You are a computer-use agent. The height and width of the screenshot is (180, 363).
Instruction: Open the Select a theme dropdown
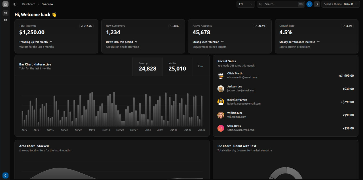pos(341,4)
